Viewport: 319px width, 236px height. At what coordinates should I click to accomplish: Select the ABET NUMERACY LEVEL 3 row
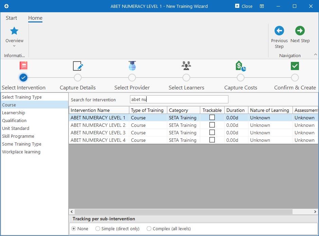tap(193, 133)
